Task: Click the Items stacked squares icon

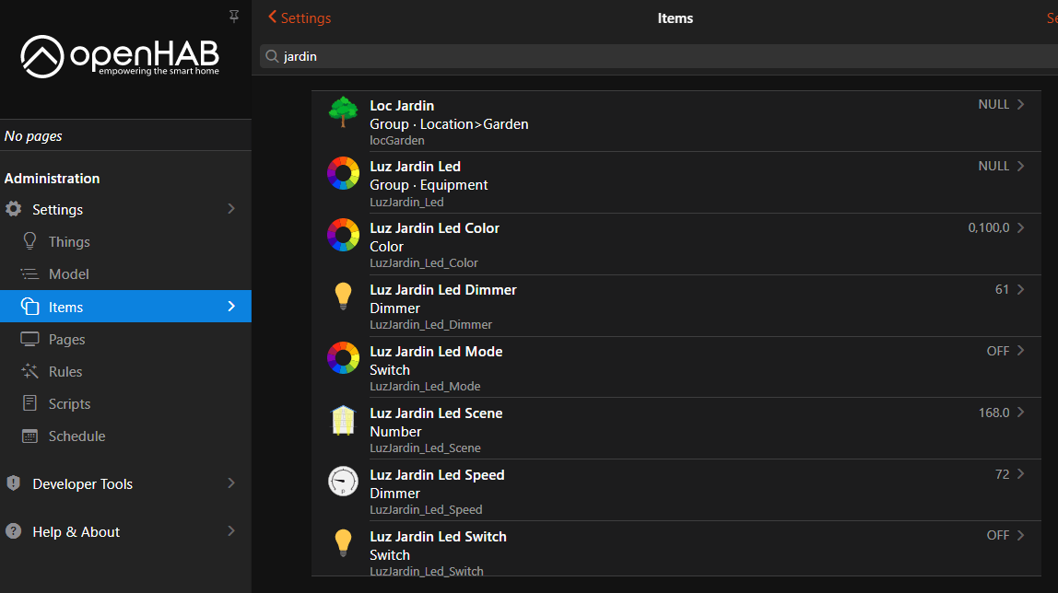Action: tap(29, 307)
